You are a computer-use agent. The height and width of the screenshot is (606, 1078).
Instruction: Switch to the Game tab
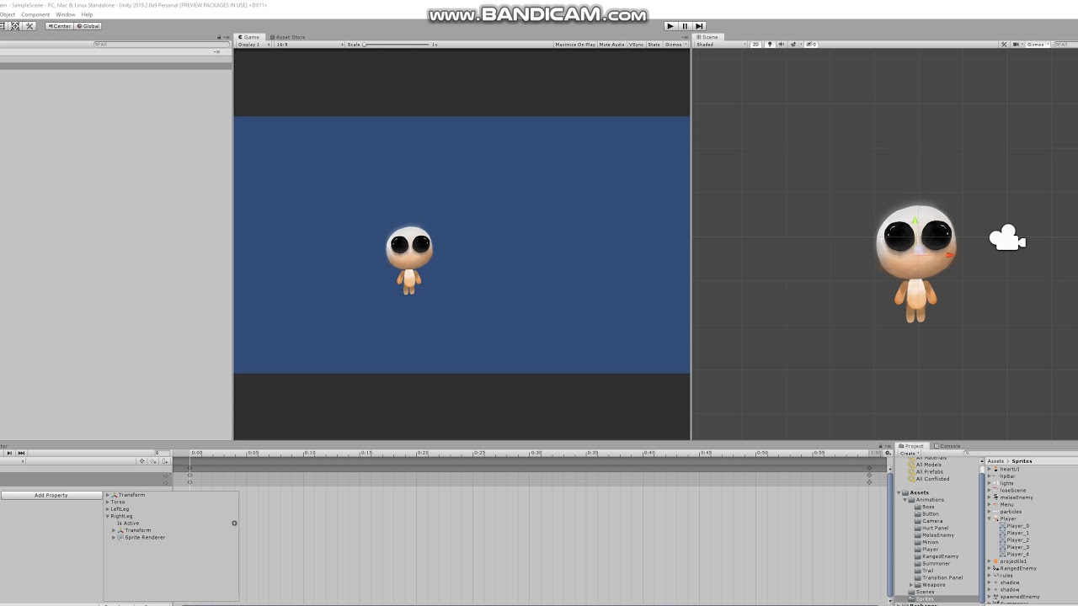248,37
